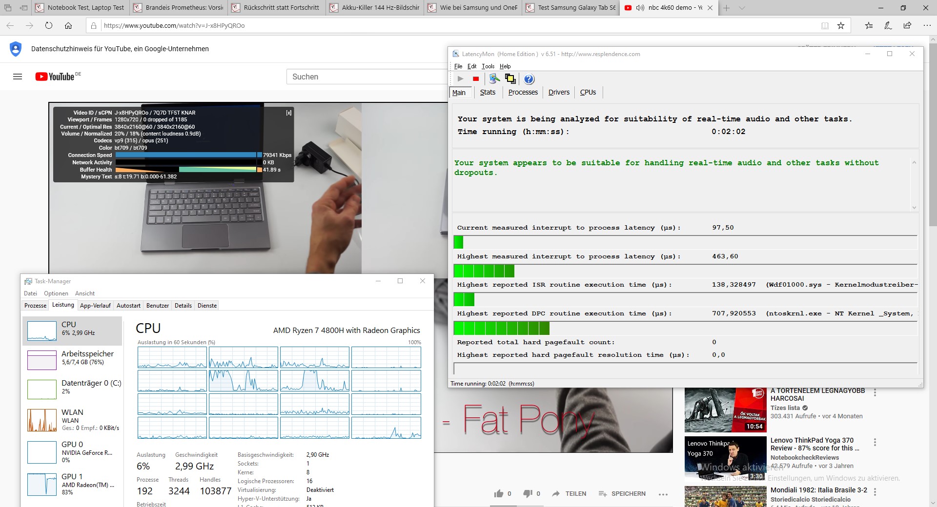Open the browser settings and more menu
Image resolution: width=937 pixels, height=507 pixels.
(x=927, y=26)
